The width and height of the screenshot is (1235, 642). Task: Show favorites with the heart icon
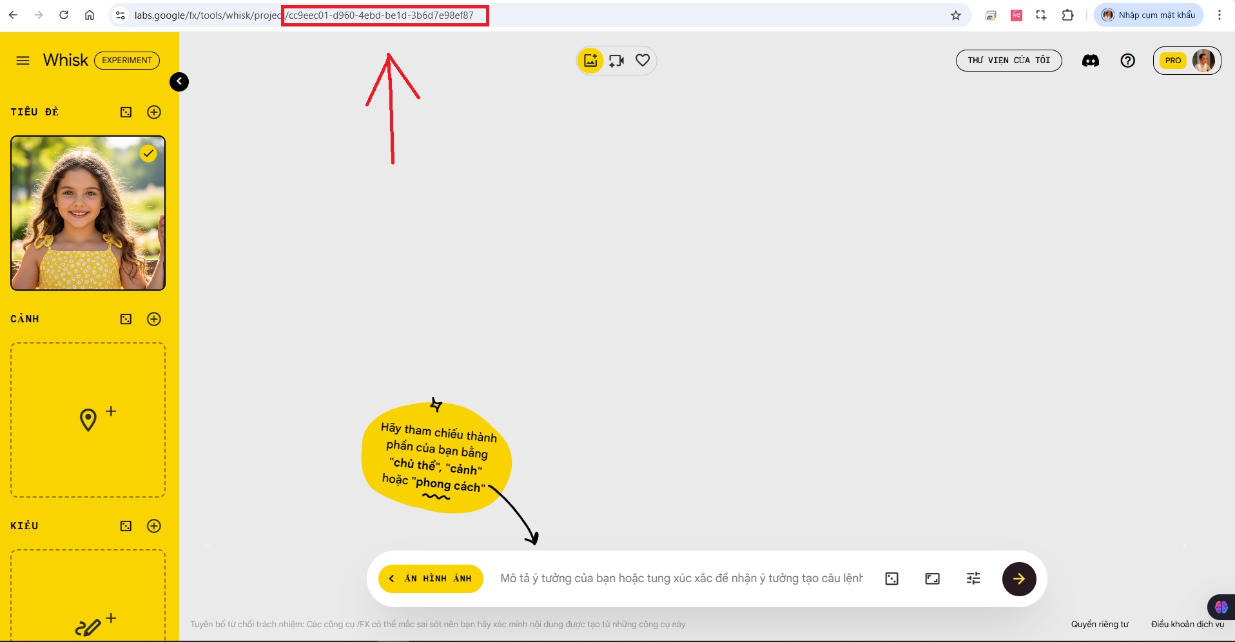tap(643, 61)
